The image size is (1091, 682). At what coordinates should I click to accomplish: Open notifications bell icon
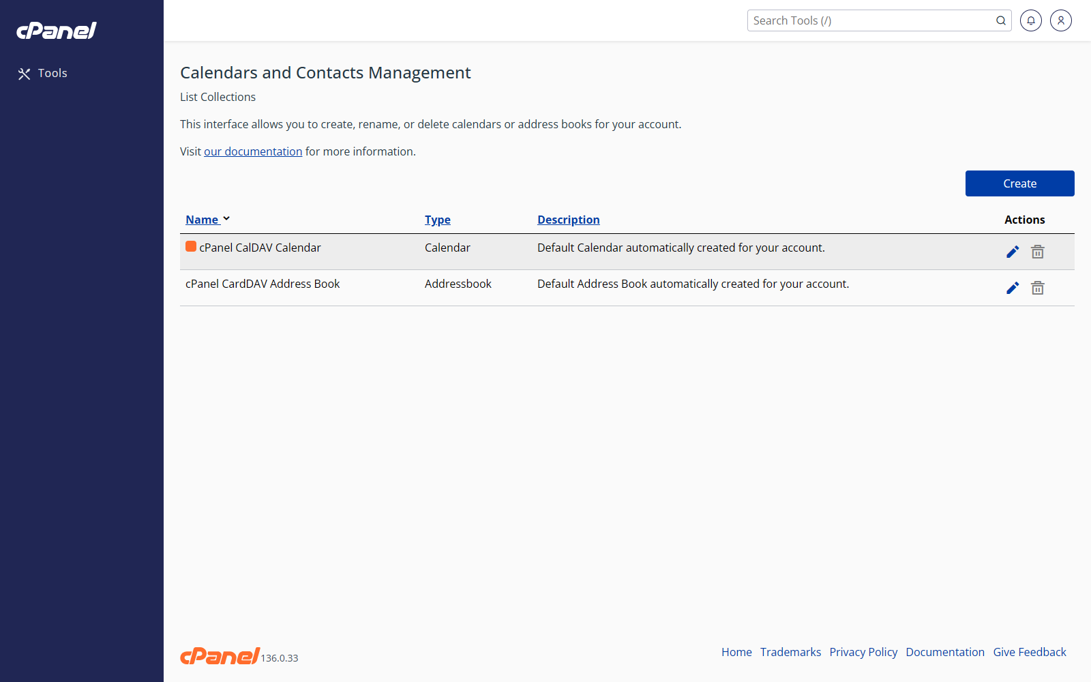[1031, 20]
